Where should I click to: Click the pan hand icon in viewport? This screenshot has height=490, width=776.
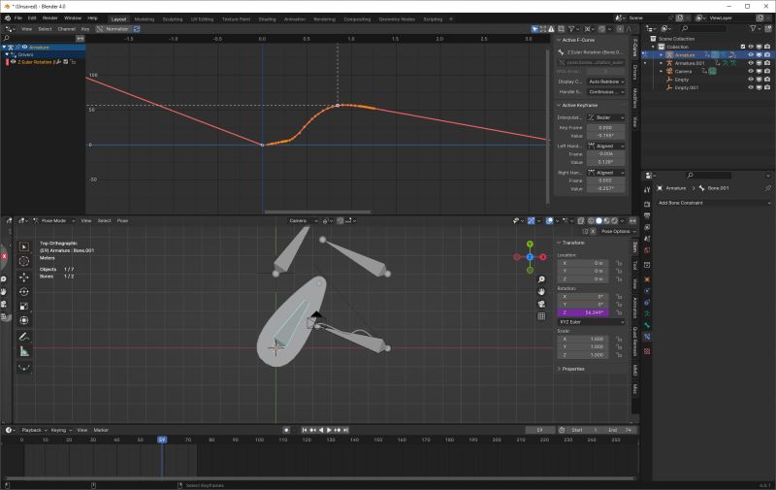[541, 291]
